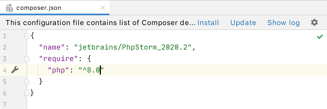Click the "php" key on line 4

[59, 70]
